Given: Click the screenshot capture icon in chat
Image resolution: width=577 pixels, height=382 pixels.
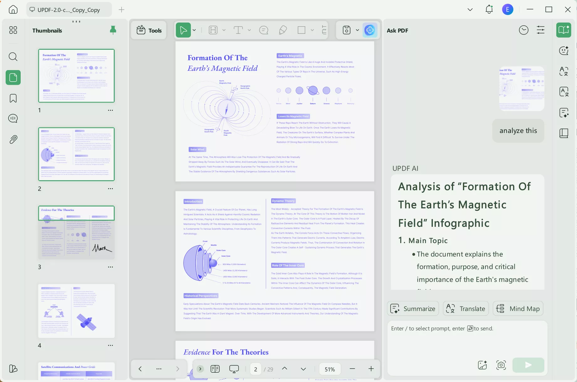Looking at the screenshot, I should (501, 365).
